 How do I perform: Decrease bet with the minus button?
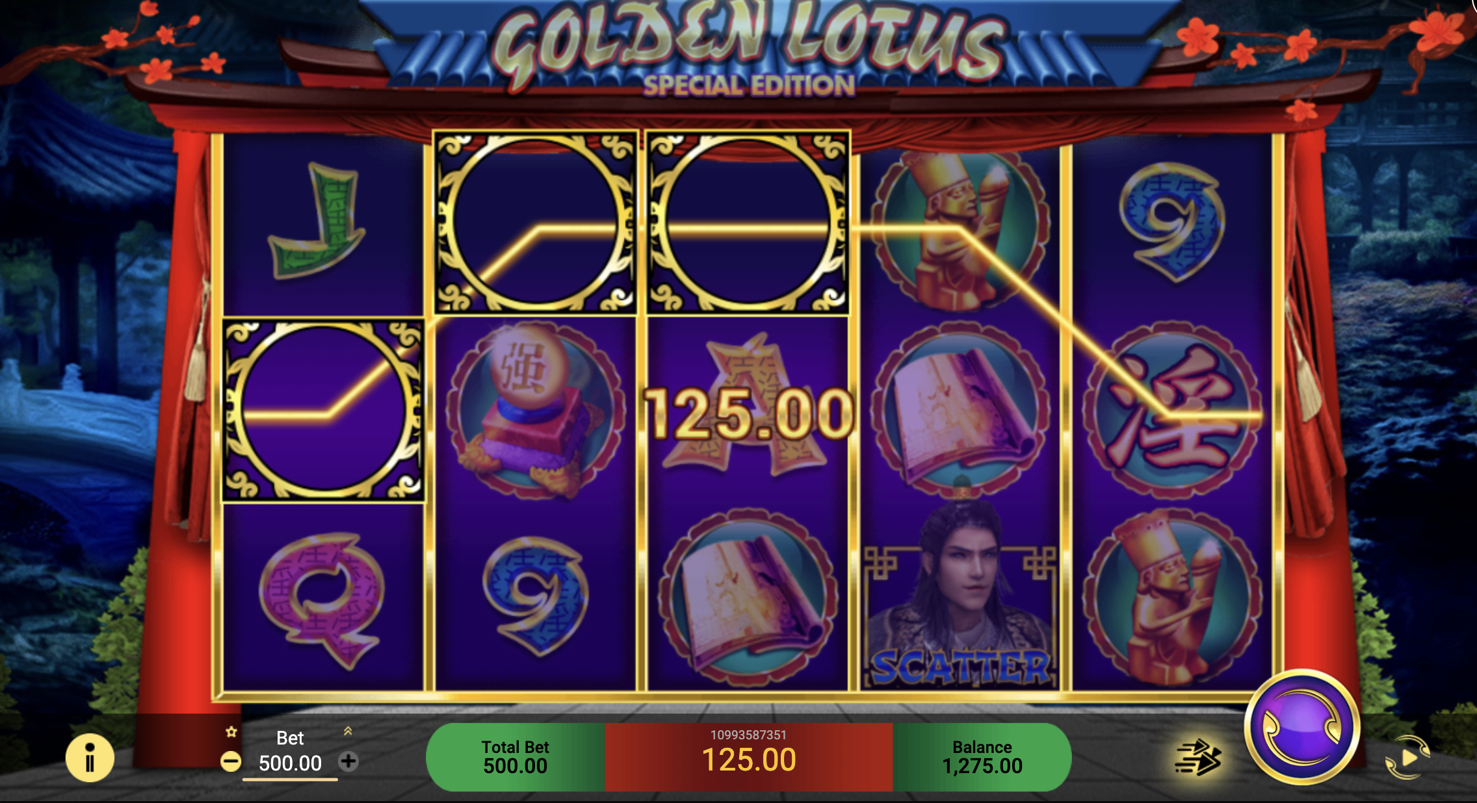pyautogui.click(x=230, y=761)
